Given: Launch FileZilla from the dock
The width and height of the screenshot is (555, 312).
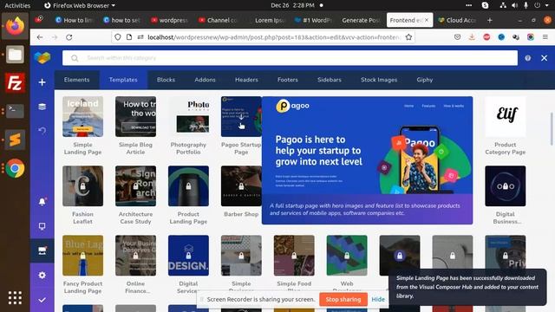Looking at the screenshot, I should click(15, 83).
